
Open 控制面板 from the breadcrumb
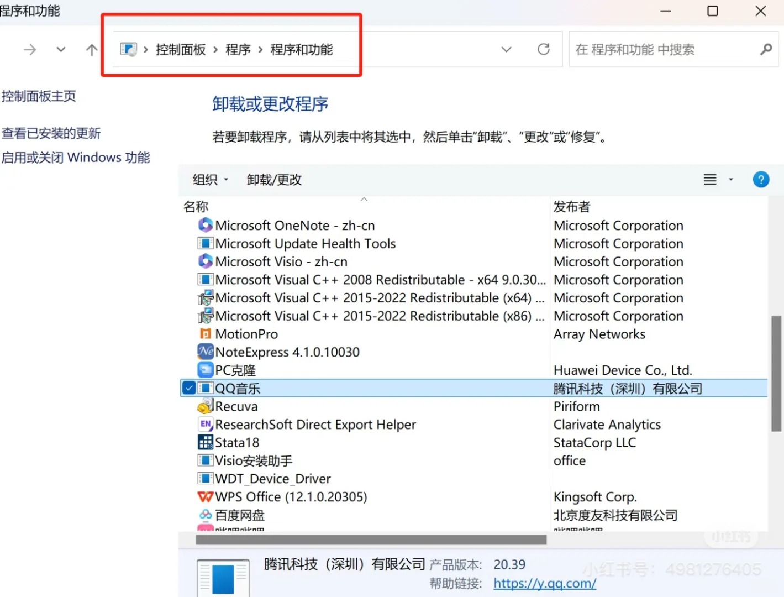click(x=181, y=49)
